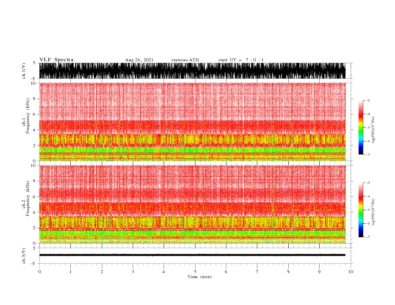
Task: Click the "10" frequency tick on ch.2 spectrogram
Action: coord(33,165)
